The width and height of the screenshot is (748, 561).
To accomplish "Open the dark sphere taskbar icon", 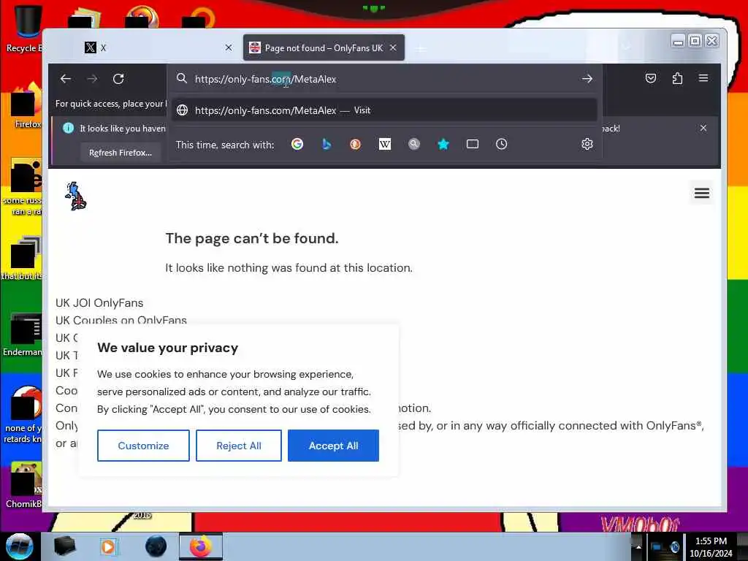I will coord(156,546).
